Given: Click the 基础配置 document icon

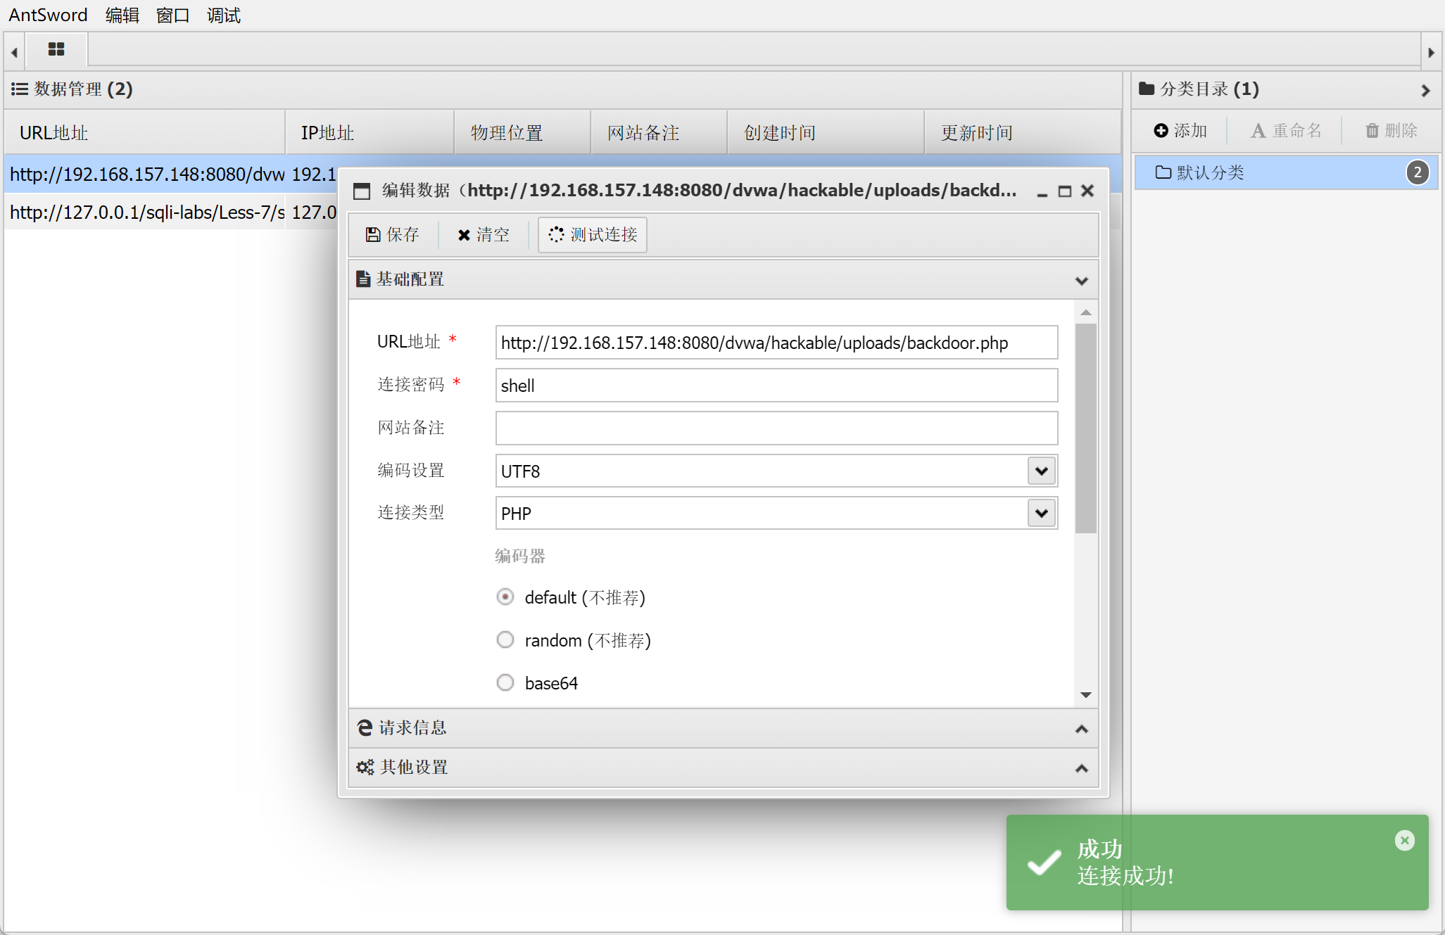Looking at the screenshot, I should (x=363, y=279).
